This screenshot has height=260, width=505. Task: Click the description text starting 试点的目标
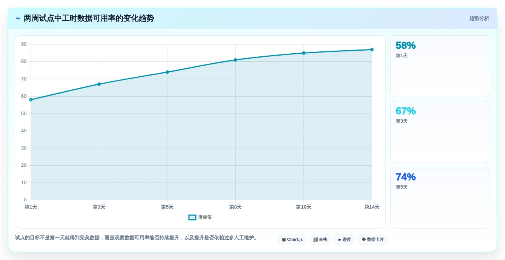136,238
